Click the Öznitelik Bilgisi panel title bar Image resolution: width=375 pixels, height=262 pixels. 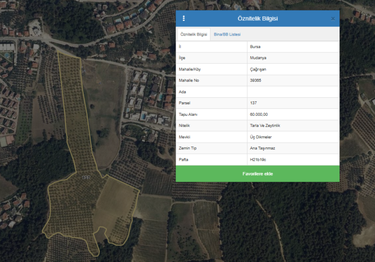point(257,18)
